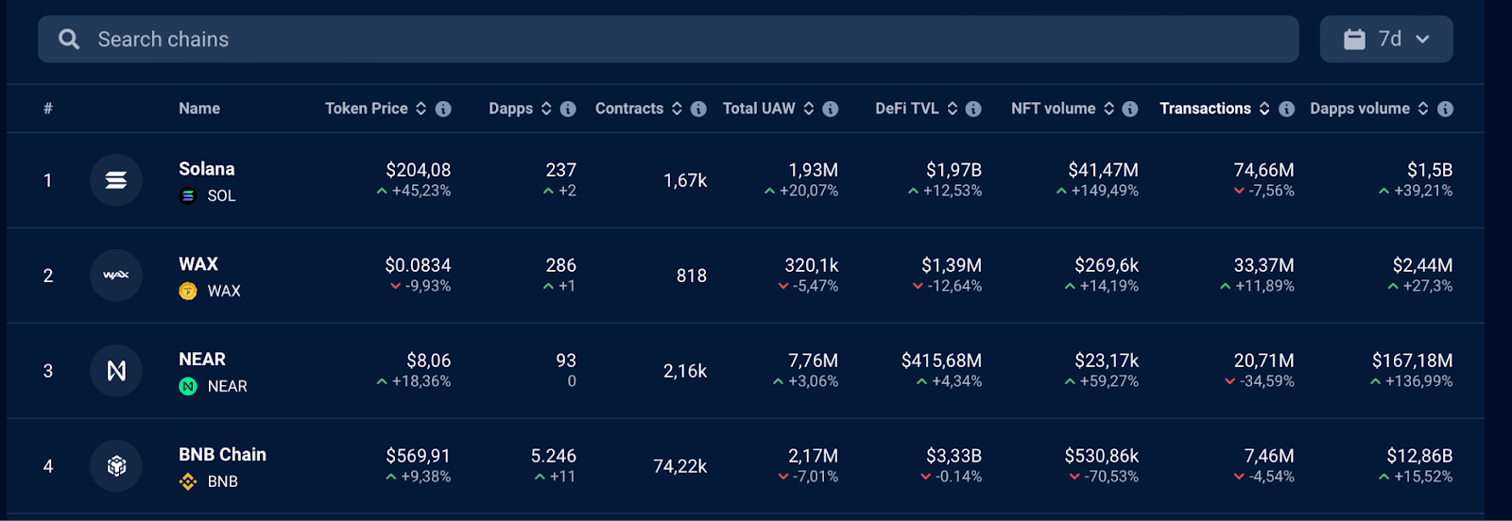Open the Total UAW info icon
This screenshot has width=1512, height=521.
click(x=831, y=109)
